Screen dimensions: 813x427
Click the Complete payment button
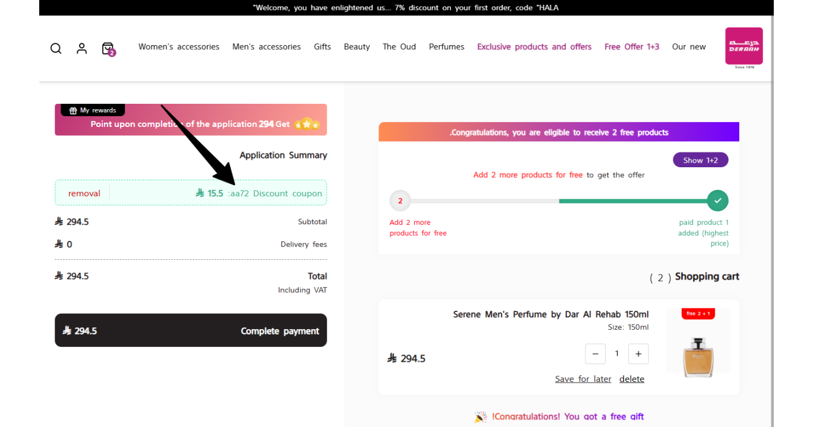(x=191, y=330)
